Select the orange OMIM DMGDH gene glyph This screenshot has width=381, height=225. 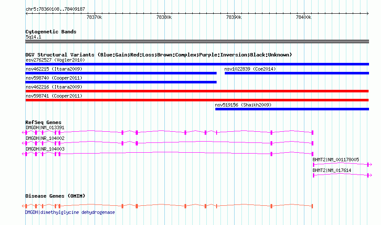pyautogui.click(x=168, y=206)
